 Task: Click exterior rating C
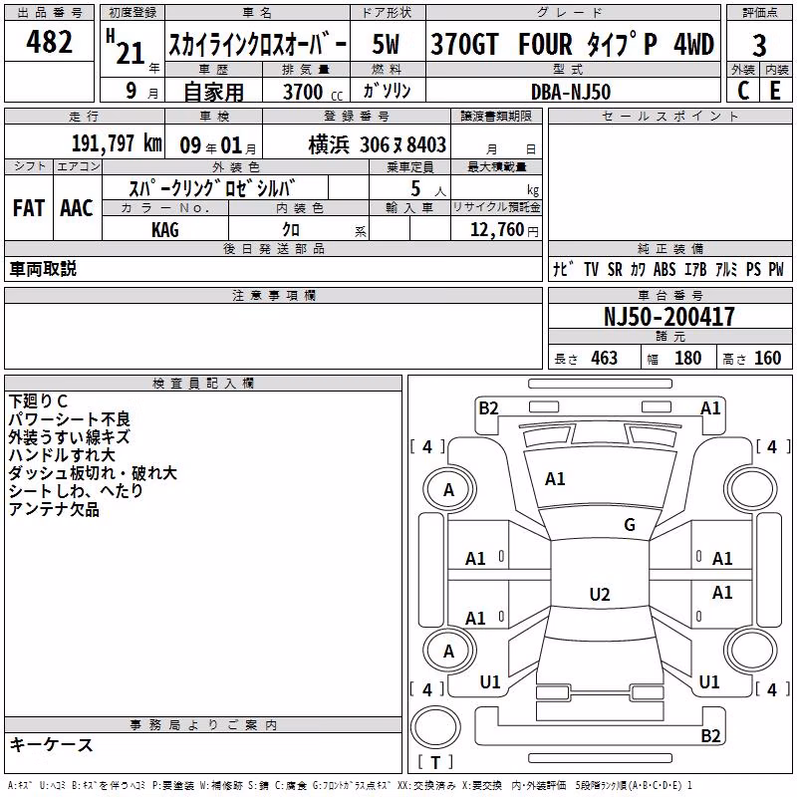point(743,91)
